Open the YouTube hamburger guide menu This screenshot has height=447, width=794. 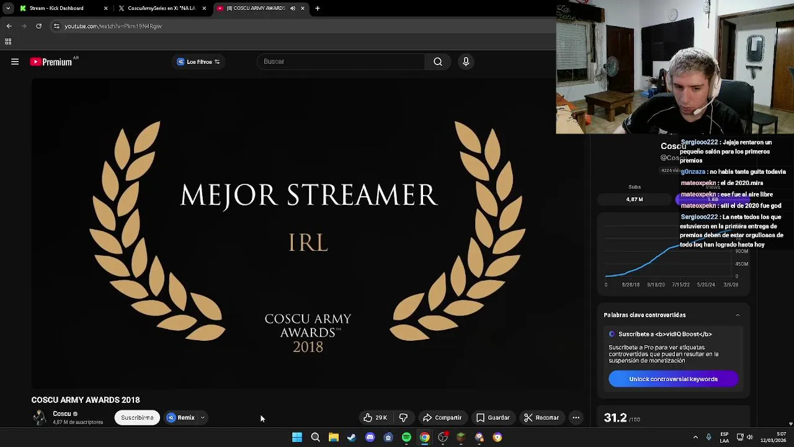(15, 61)
